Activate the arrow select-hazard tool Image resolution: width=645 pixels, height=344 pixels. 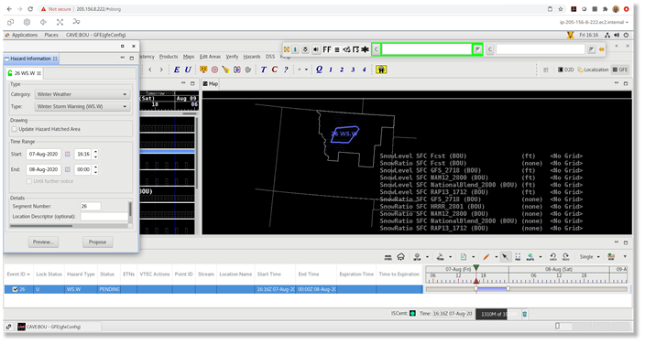pos(505,257)
